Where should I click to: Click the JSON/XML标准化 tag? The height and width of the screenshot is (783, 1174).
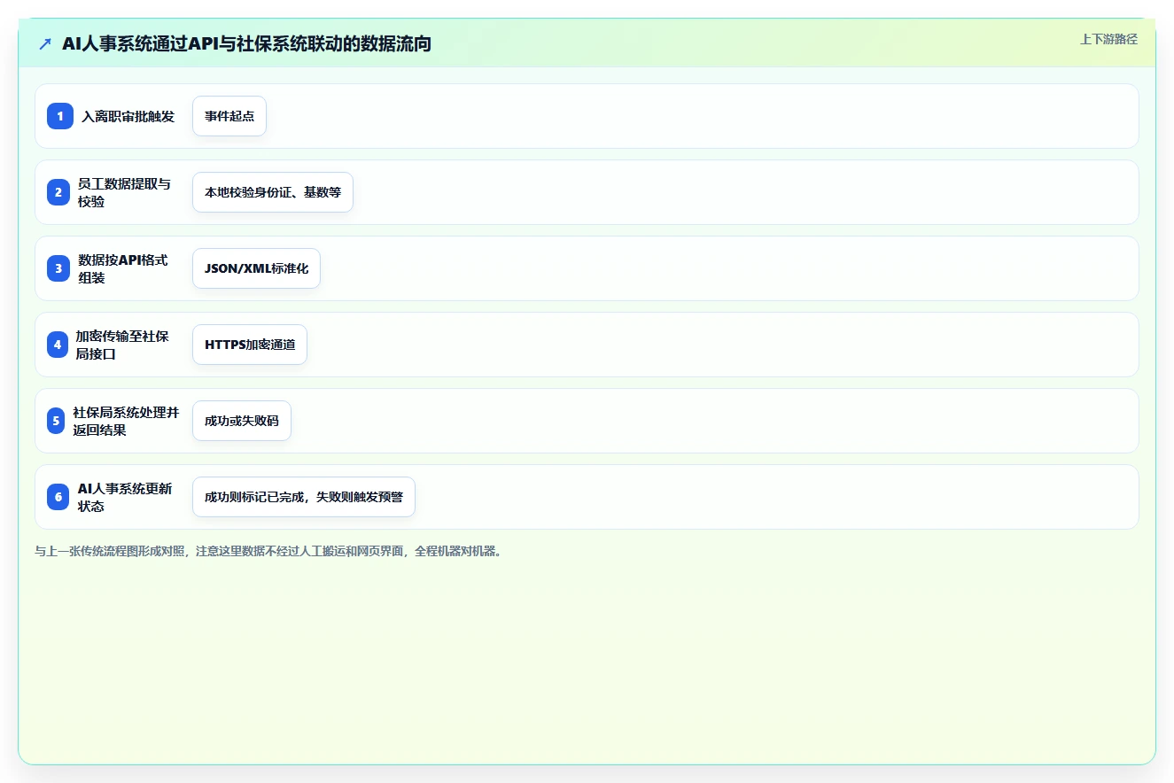[256, 268]
